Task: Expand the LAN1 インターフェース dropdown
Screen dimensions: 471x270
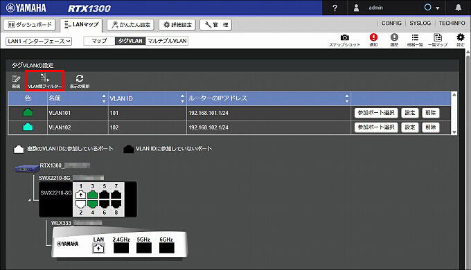Action: point(39,41)
